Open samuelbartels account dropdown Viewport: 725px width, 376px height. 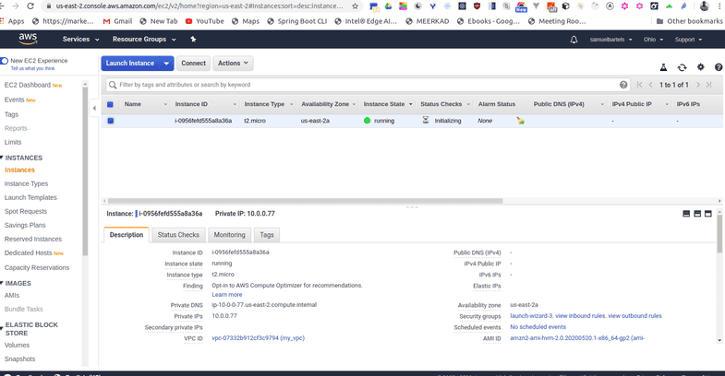pyautogui.click(x=610, y=40)
